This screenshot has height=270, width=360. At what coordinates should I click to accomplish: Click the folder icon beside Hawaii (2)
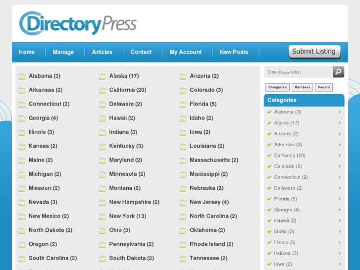(x=103, y=118)
